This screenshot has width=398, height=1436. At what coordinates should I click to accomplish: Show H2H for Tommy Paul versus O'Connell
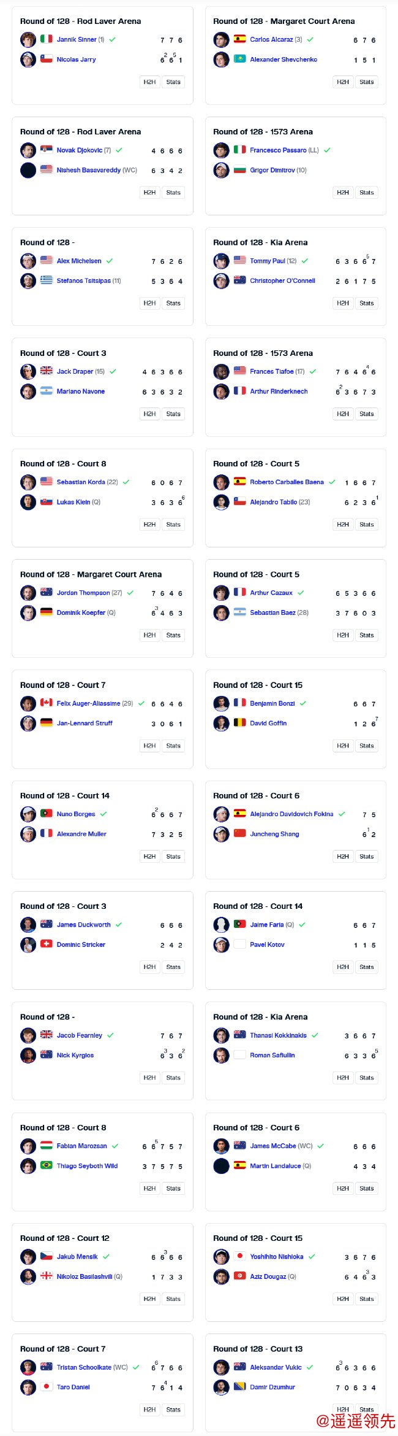(342, 303)
